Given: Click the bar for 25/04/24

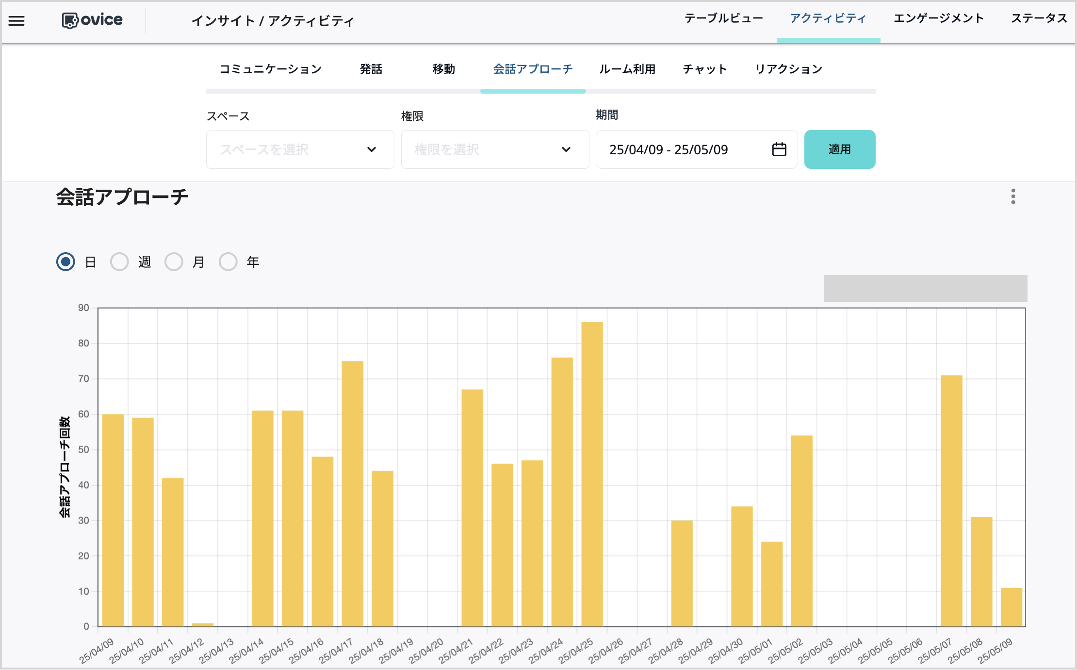Looking at the screenshot, I should [562, 492].
